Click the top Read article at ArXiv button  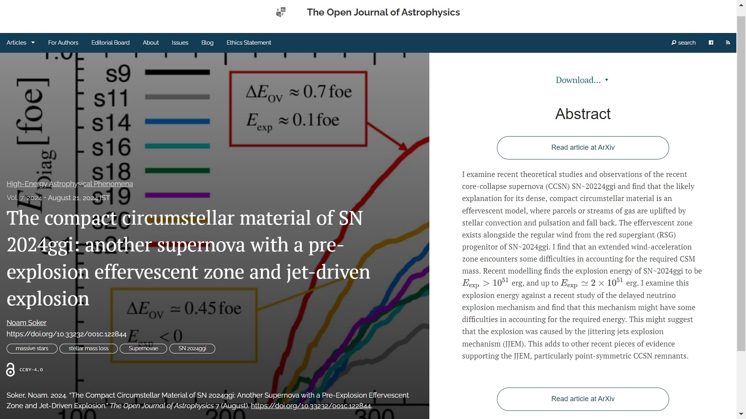coord(582,147)
